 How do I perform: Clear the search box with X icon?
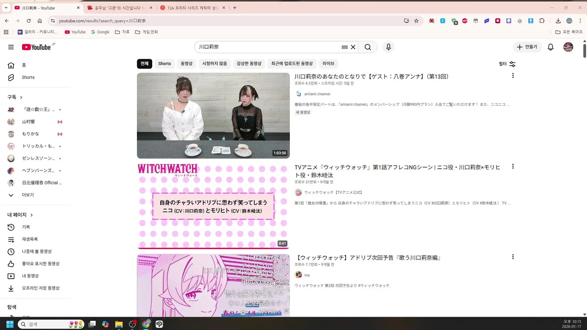point(353,47)
